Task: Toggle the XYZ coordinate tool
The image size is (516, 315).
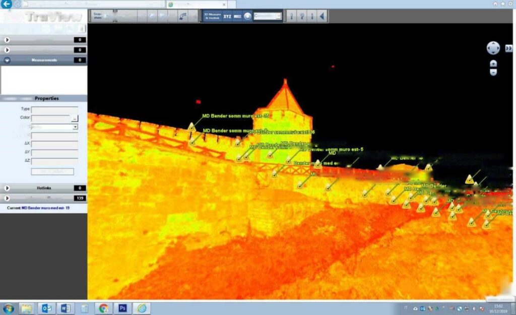Action: tap(227, 16)
